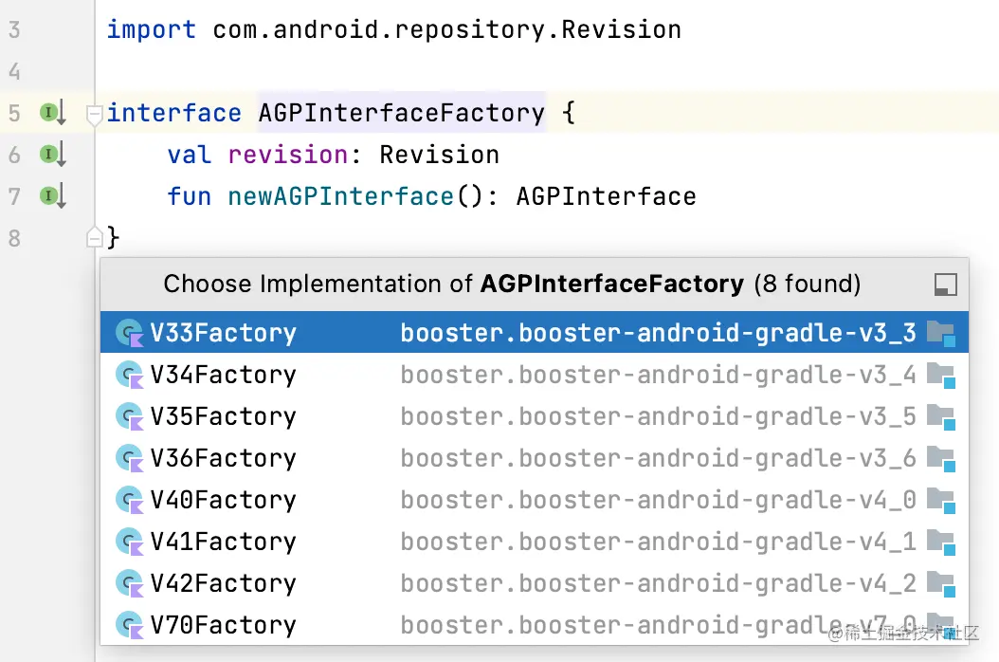This screenshot has width=999, height=662.
Task: Click module folder icon for booster-android-gradle-v3_6
Action: click(941, 459)
